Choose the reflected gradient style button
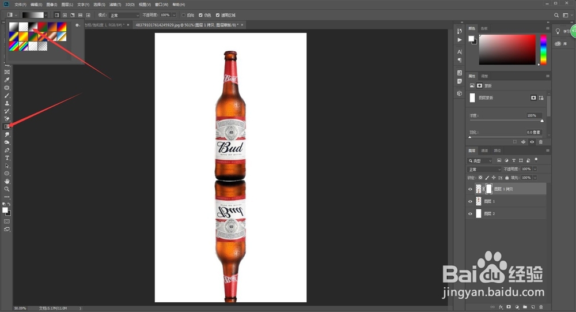This screenshot has height=312, width=576. click(x=80, y=15)
